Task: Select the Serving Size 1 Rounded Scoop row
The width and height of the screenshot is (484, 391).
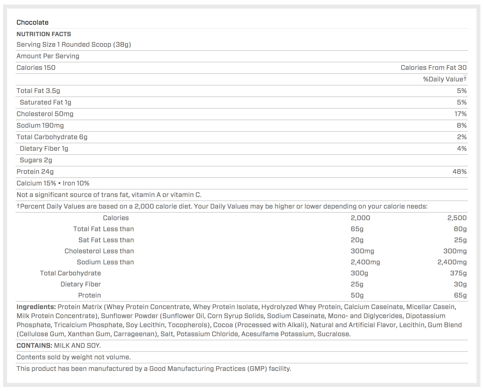Action: [74, 44]
